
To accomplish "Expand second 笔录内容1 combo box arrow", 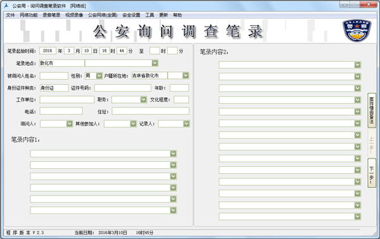I will pos(173,165).
